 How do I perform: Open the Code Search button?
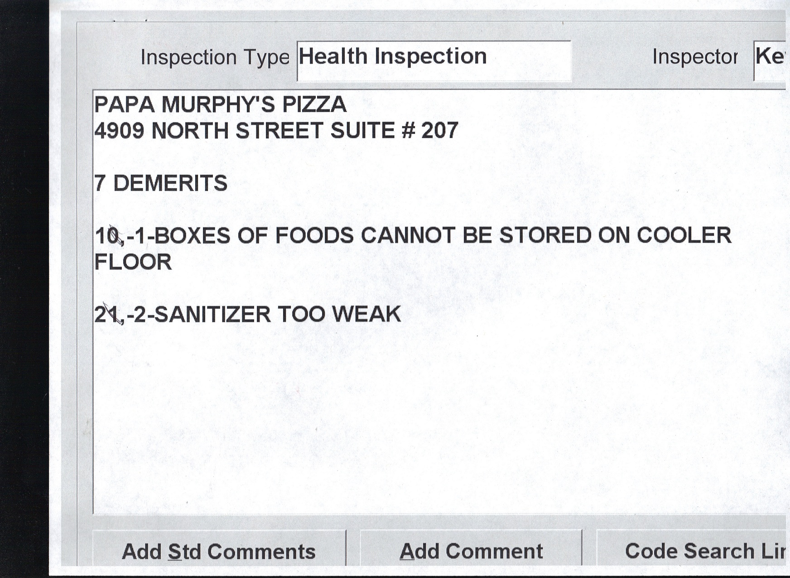pyautogui.click(x=692, y=550)
